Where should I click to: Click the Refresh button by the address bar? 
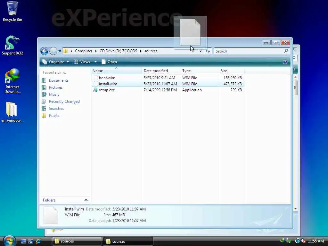[208, 51]
